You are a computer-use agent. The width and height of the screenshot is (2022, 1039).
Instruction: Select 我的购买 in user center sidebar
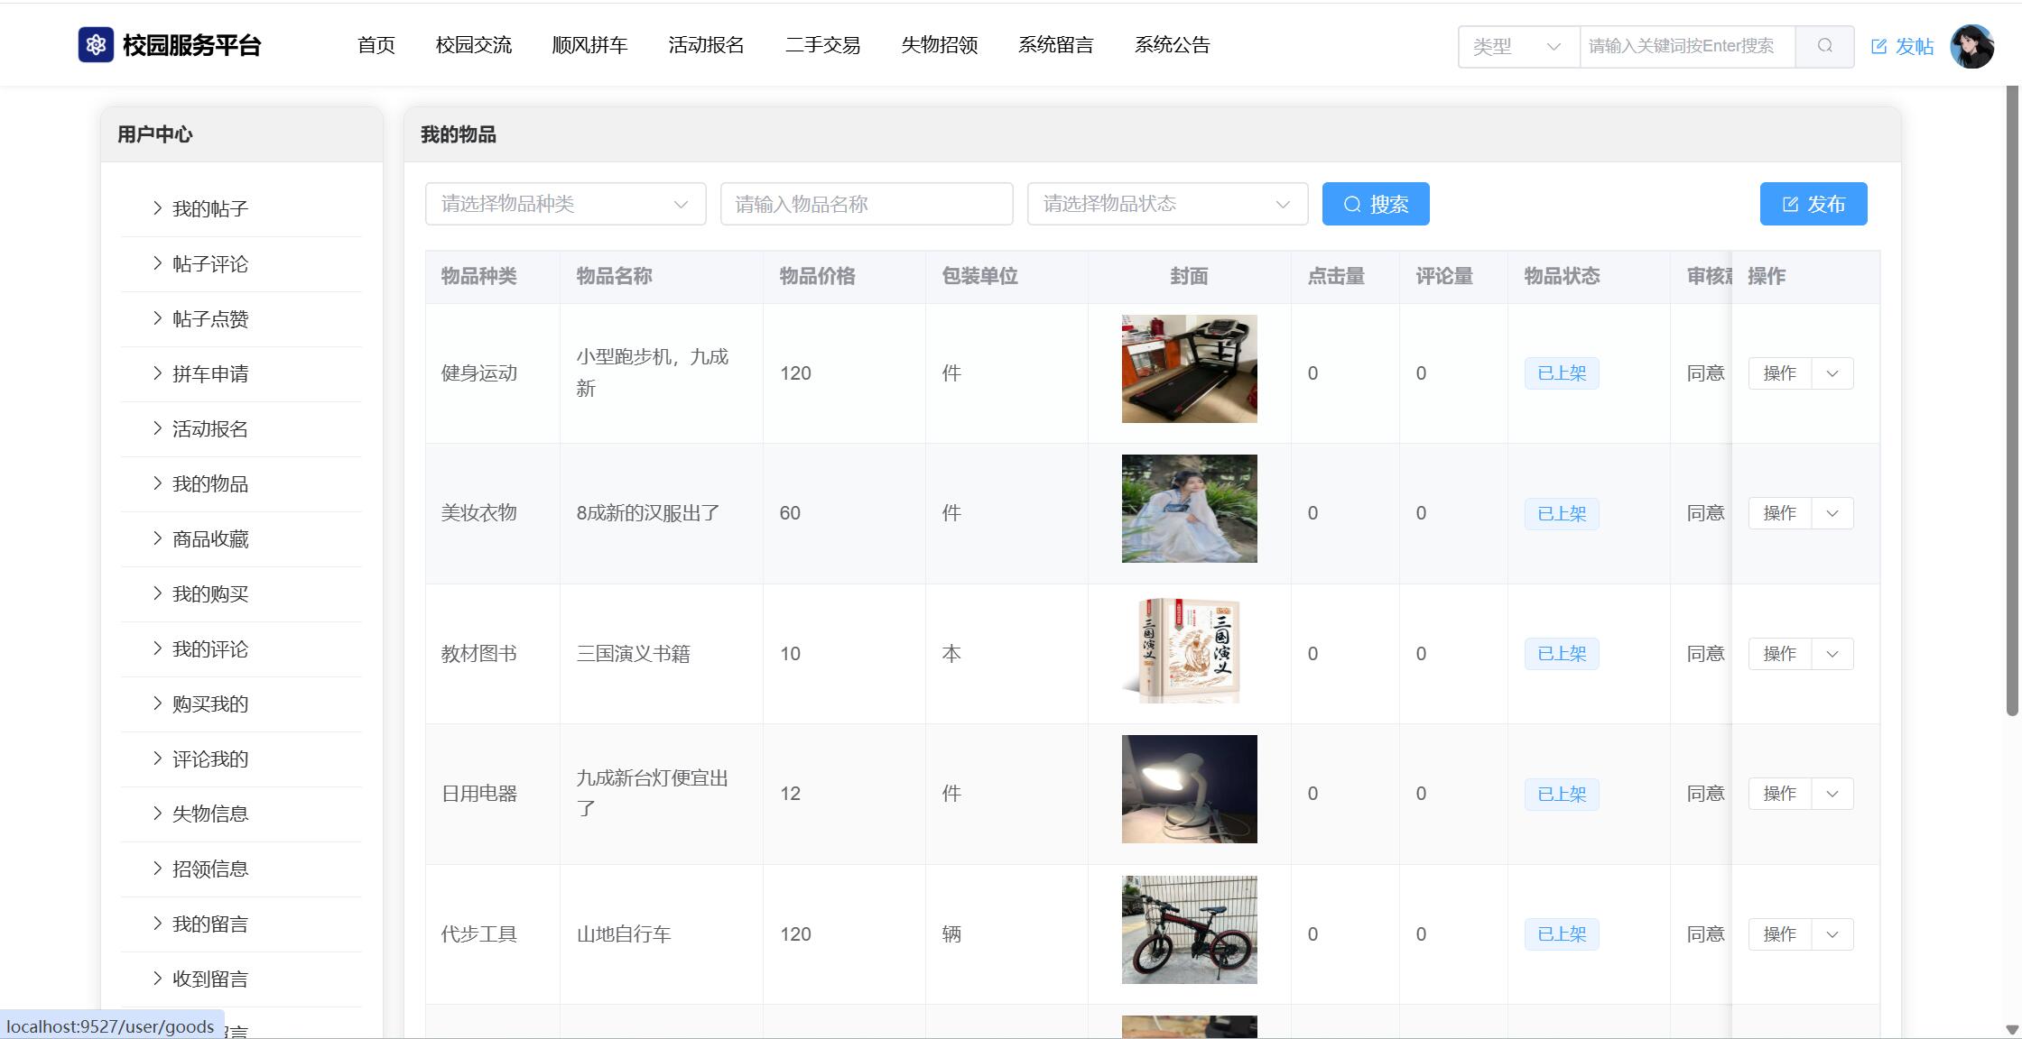point(210,593)
